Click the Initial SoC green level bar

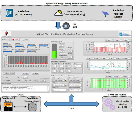pos(55,55)
